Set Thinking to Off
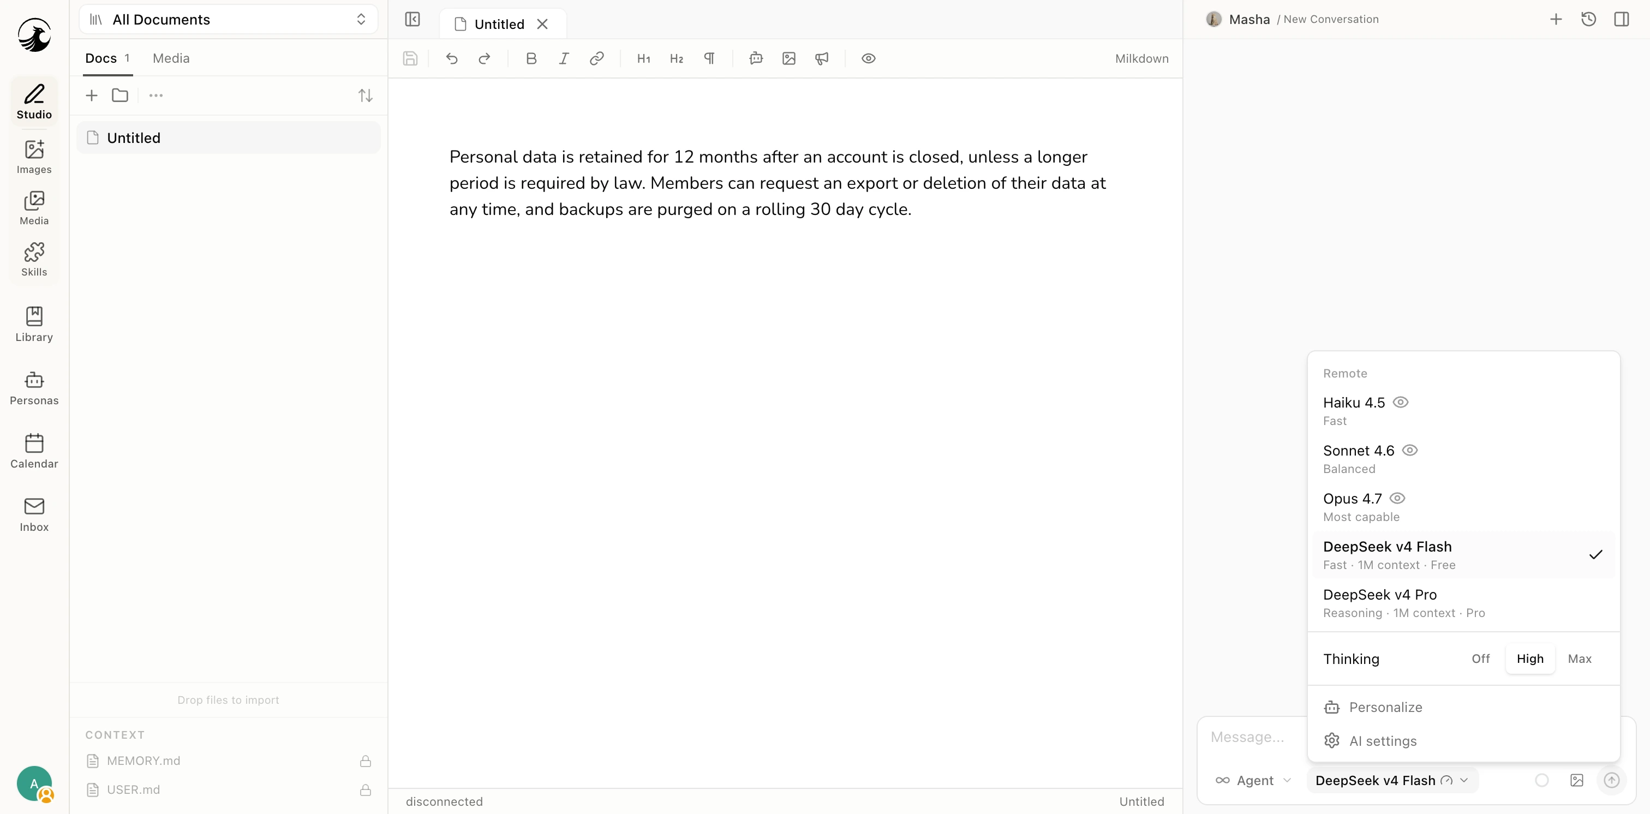The image size is (1650, 814). (x=1480, y=659)
